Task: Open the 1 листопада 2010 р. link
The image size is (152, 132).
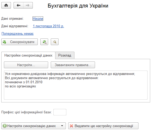Action: [x=48, y=26]
